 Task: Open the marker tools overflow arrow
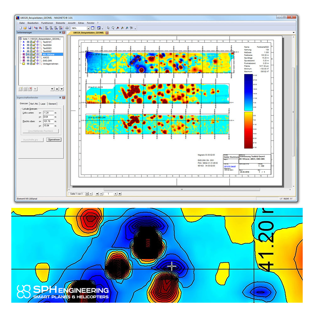pyautogui.click(x=135, y=29)
